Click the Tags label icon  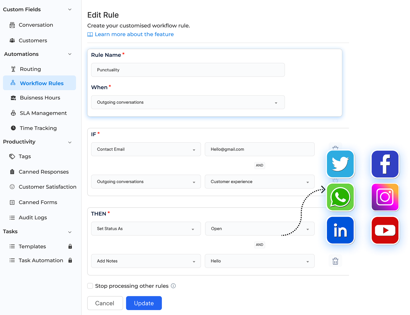pyautogui.click(x=12, y=156)
